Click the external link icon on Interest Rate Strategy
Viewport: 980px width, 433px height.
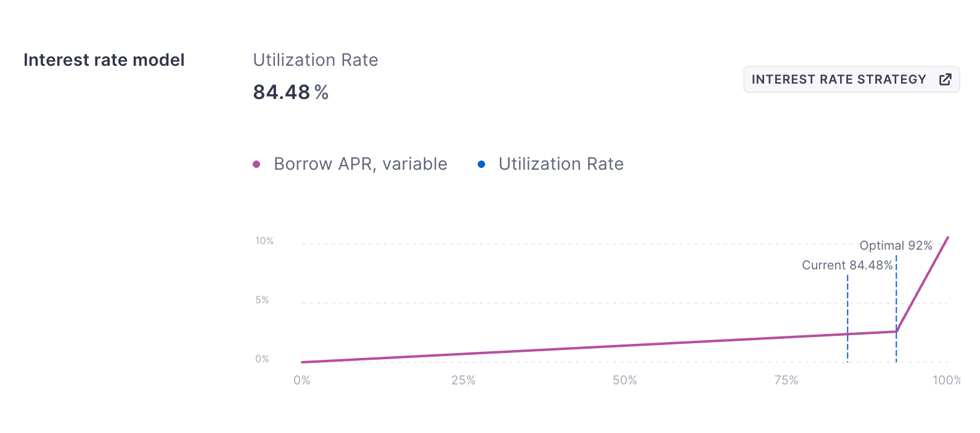(x=945, y=79)
